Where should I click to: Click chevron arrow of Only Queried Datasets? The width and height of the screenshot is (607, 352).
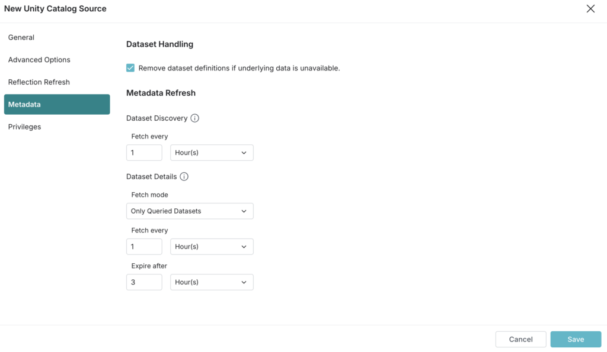tap(244, 211)
